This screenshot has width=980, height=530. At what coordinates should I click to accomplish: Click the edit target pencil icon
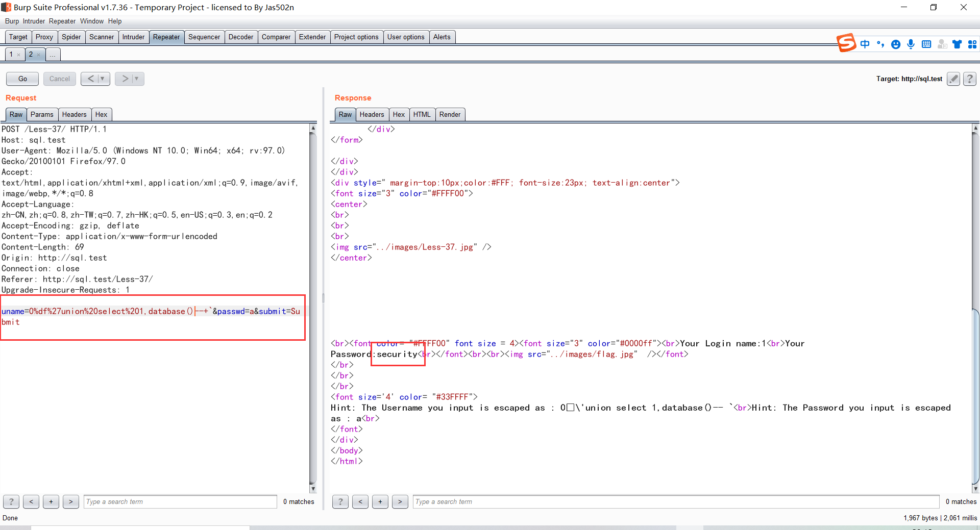tap(953, 79)
